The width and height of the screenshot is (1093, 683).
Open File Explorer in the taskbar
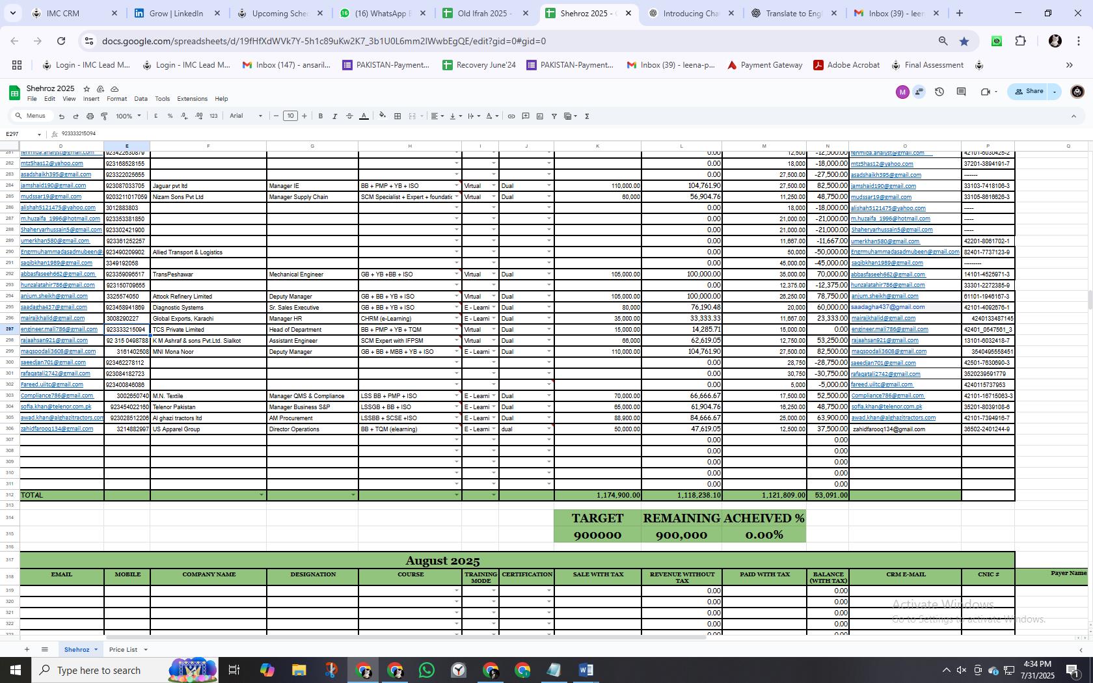[299, 670]
